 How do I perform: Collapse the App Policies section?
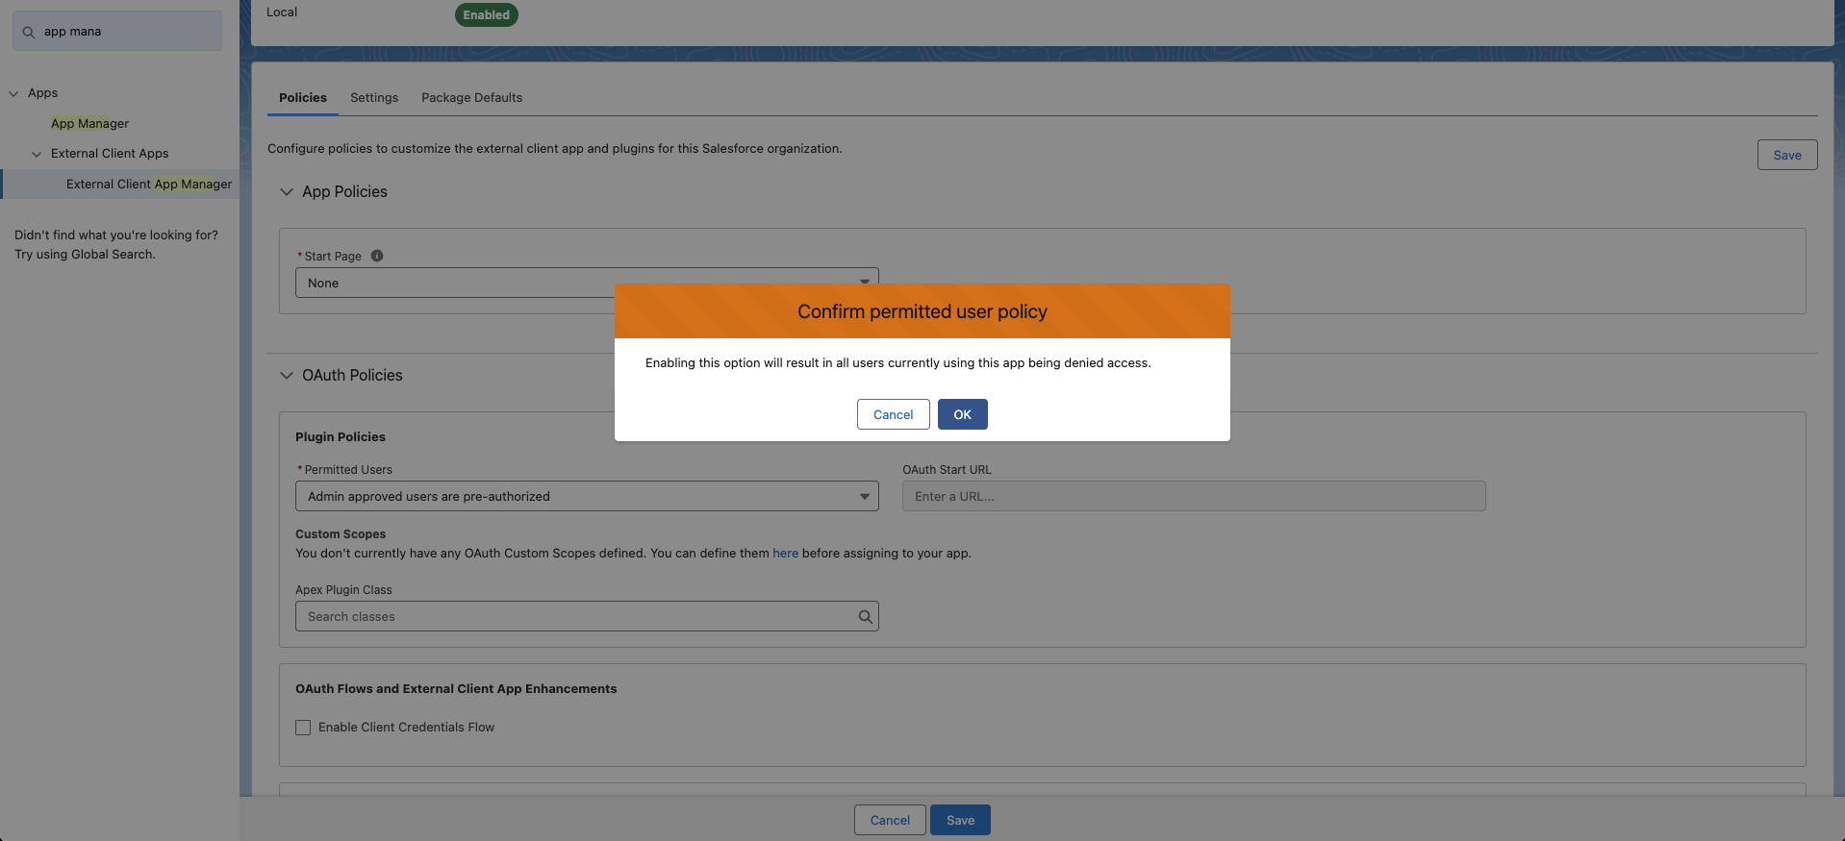coord(286,191)
